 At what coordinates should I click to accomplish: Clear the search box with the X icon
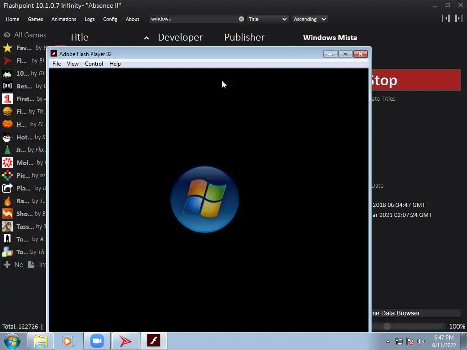point(241,19)
